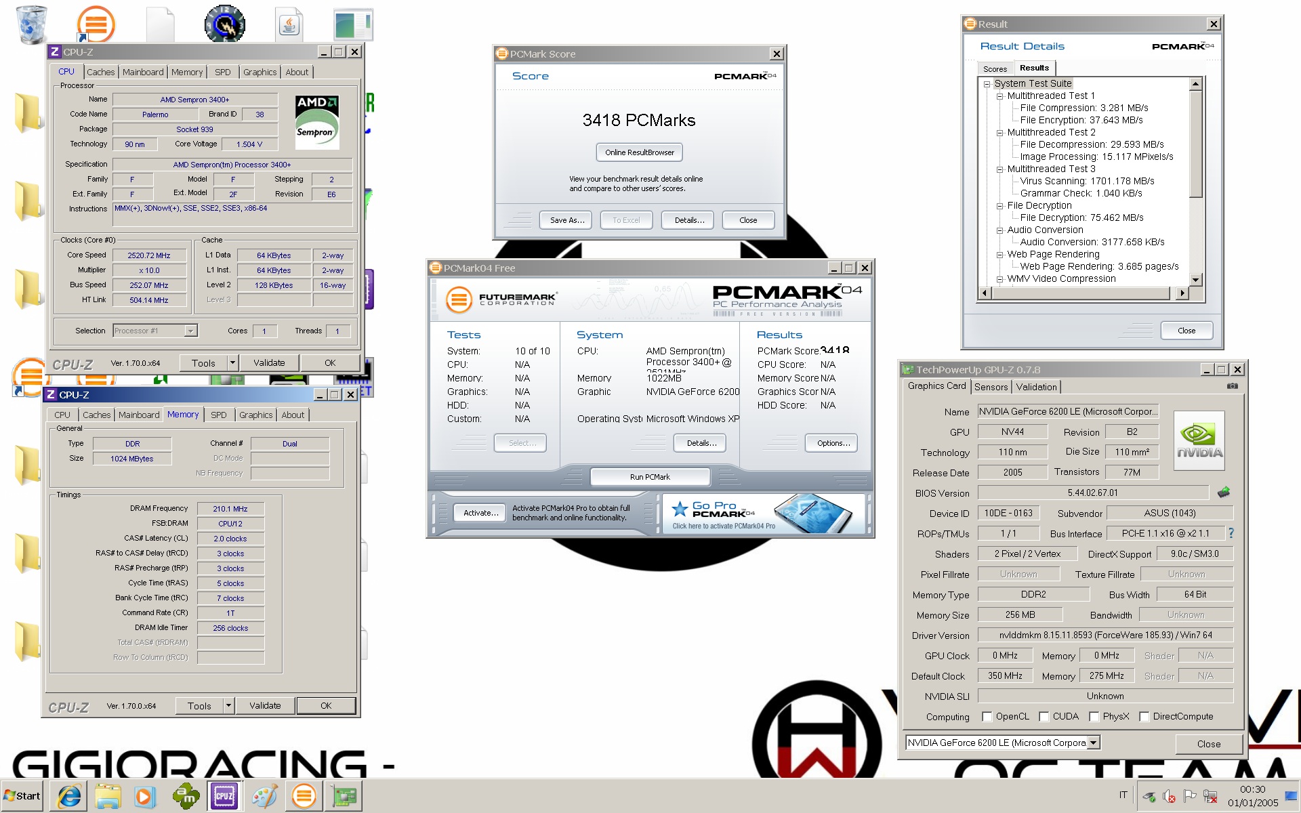The image size is (1301, 813).
Task: Click the GPU-Z camera screenshot icon
Action: coord(1233,386)
